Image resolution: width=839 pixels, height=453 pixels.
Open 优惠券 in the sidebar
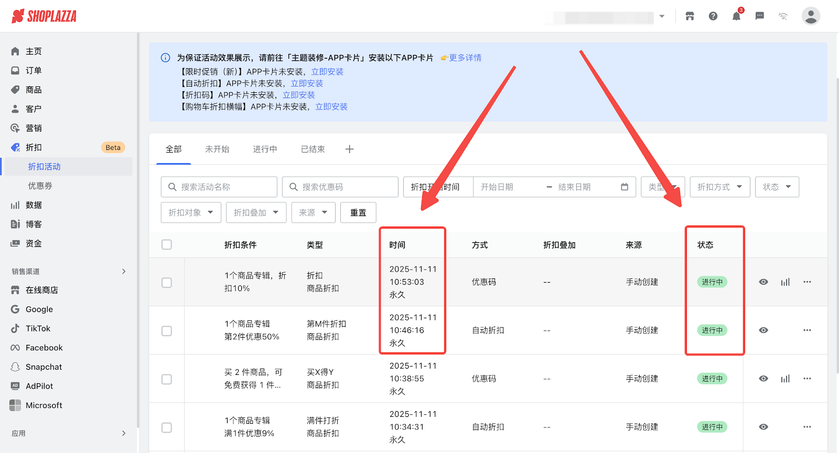[40, 186]
